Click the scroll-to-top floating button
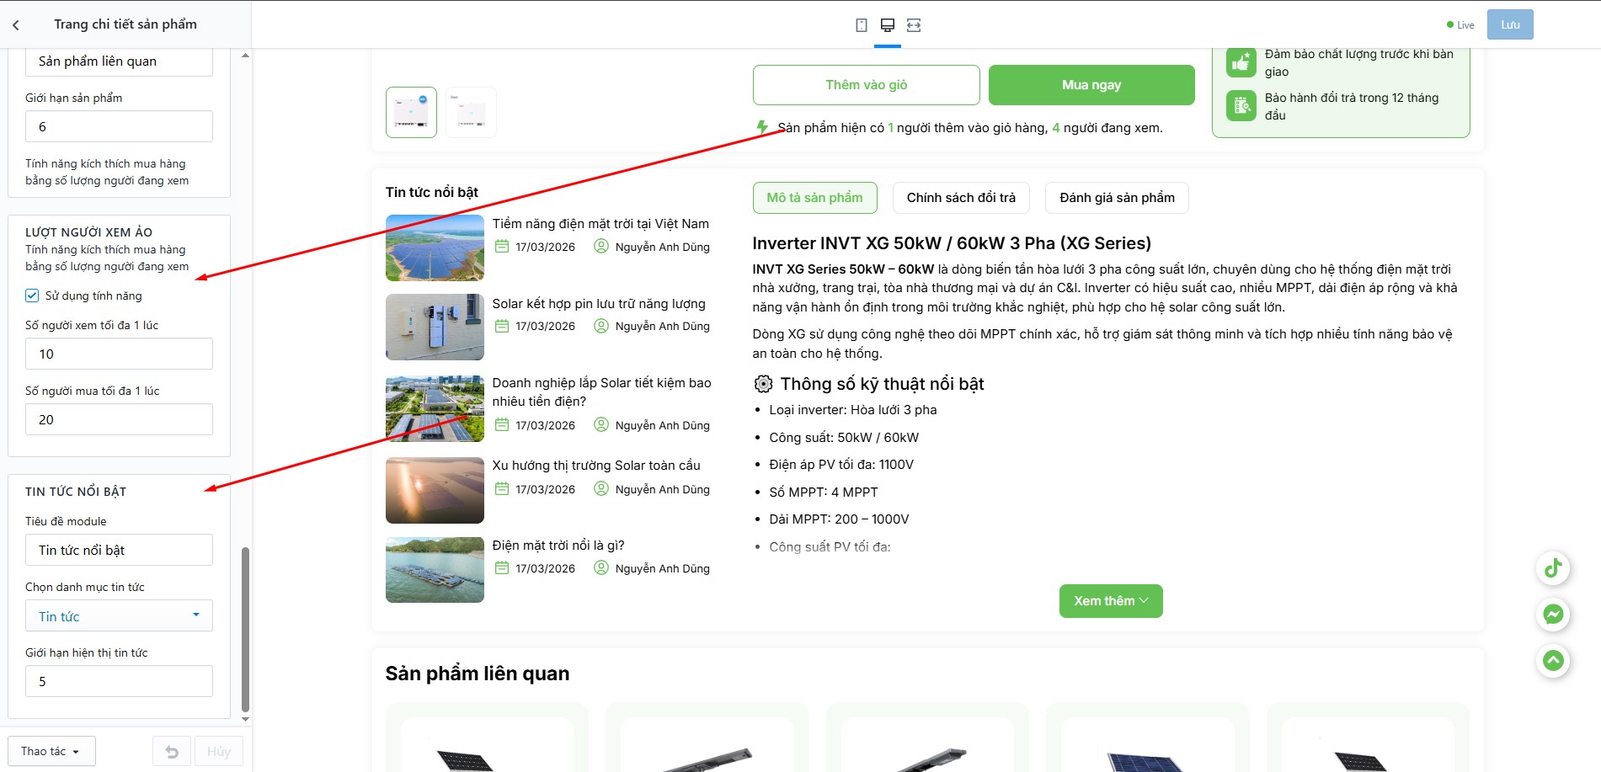This screenshot has height=772, width=1601. (x=1553, y=661)
